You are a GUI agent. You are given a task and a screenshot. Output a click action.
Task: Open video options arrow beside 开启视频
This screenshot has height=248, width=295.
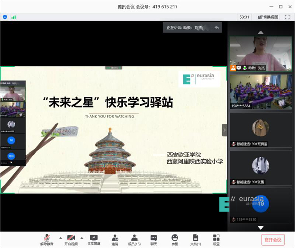click(82, 238)
